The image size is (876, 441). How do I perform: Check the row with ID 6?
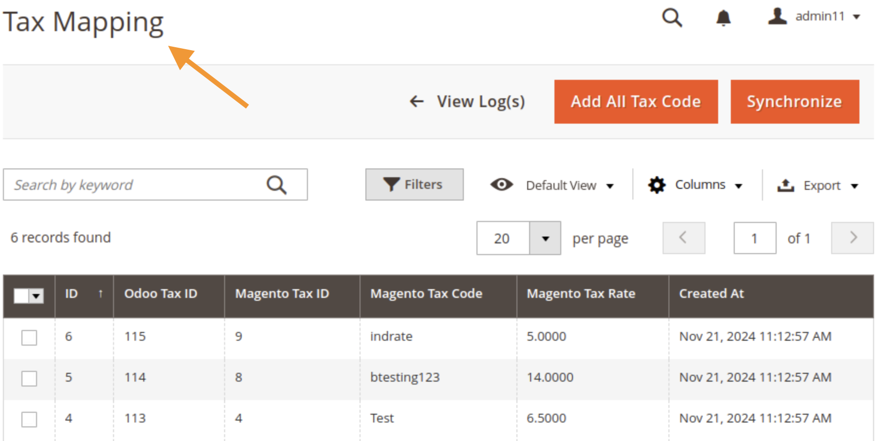pyautogui.click(x=29, y=337)
